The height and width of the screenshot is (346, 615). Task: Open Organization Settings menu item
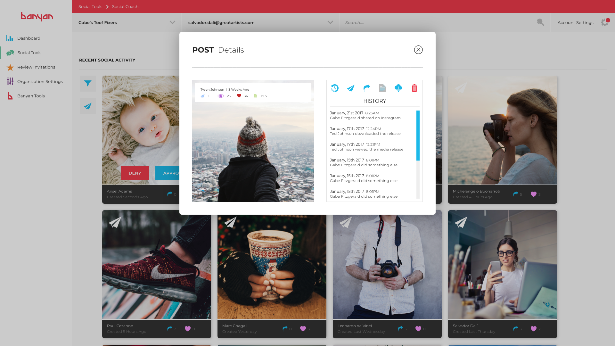click(x=40, y=82)
